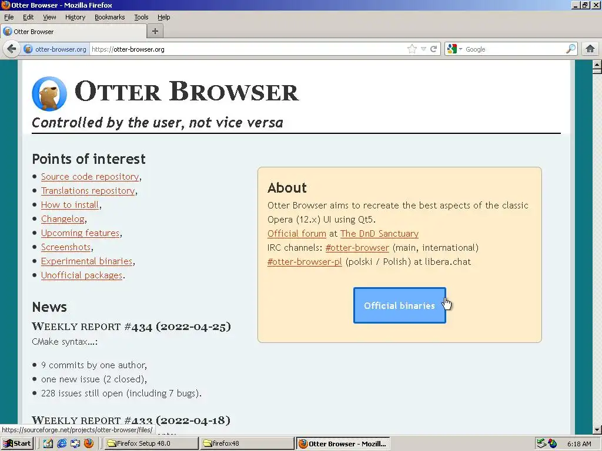Click the Otter Browser logo image
Image resolution: width=602 pixels, height=451 pixels.
click(x=49, y=93)
